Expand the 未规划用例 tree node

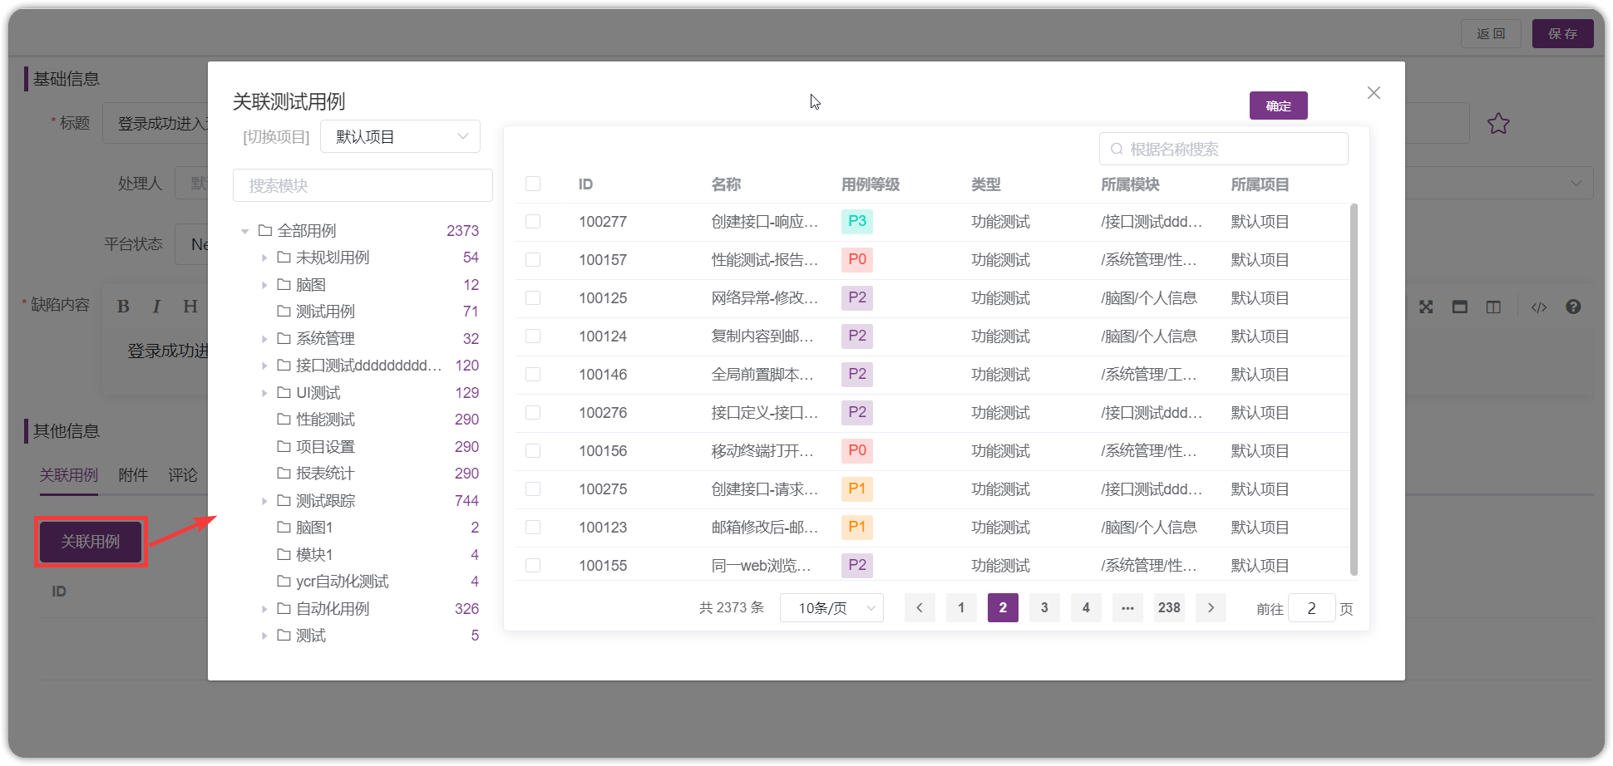[264, 258]
